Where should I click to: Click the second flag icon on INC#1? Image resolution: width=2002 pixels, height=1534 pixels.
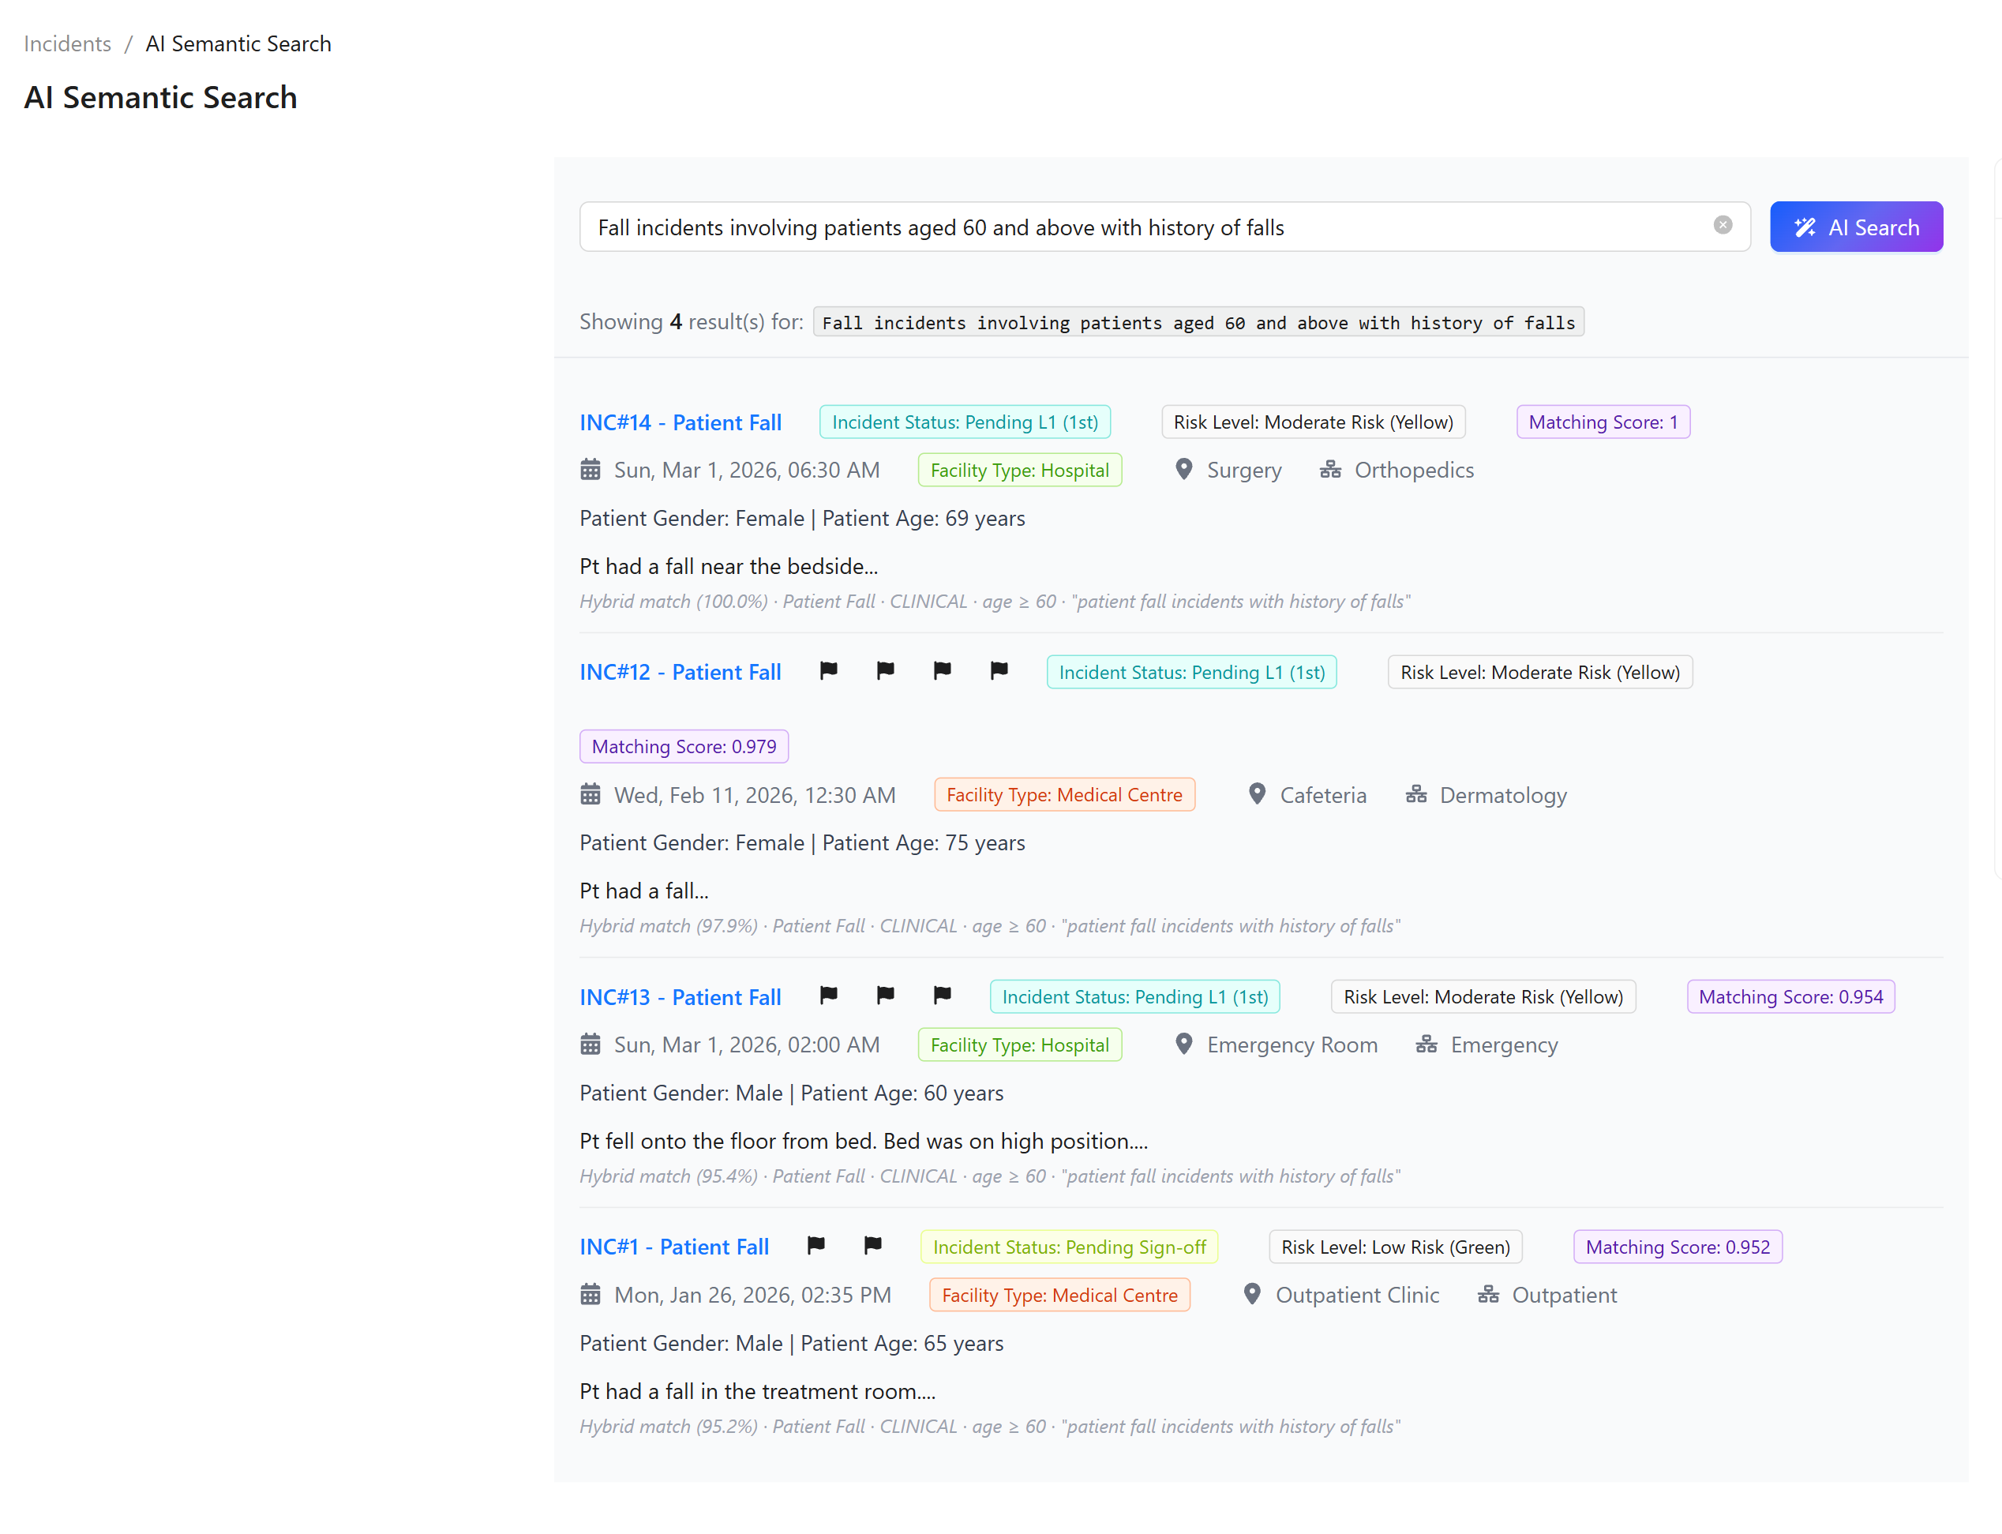tap(873, 1246)
